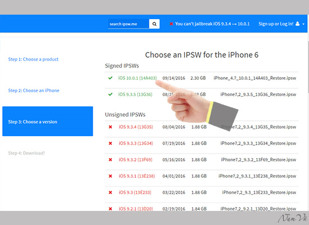Select Step 3: Choose a version
The width and height of the screenshot is (309, 225).
coord(48,121)
